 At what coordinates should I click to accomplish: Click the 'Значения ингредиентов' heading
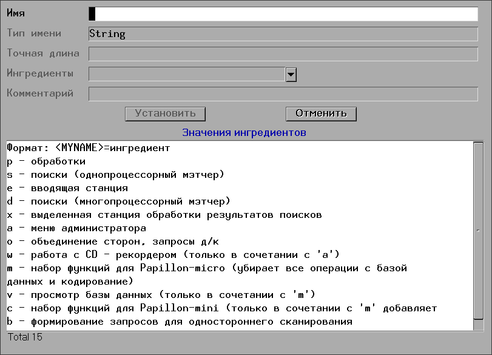click(x=244, y=132)
